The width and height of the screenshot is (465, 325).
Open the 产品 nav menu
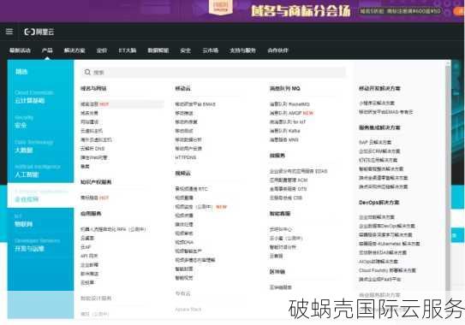coord(47,50)
